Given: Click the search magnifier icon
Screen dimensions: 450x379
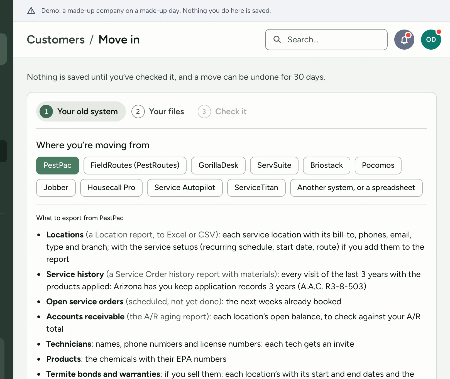Looking at the screenshot, I should coord(277,39).
